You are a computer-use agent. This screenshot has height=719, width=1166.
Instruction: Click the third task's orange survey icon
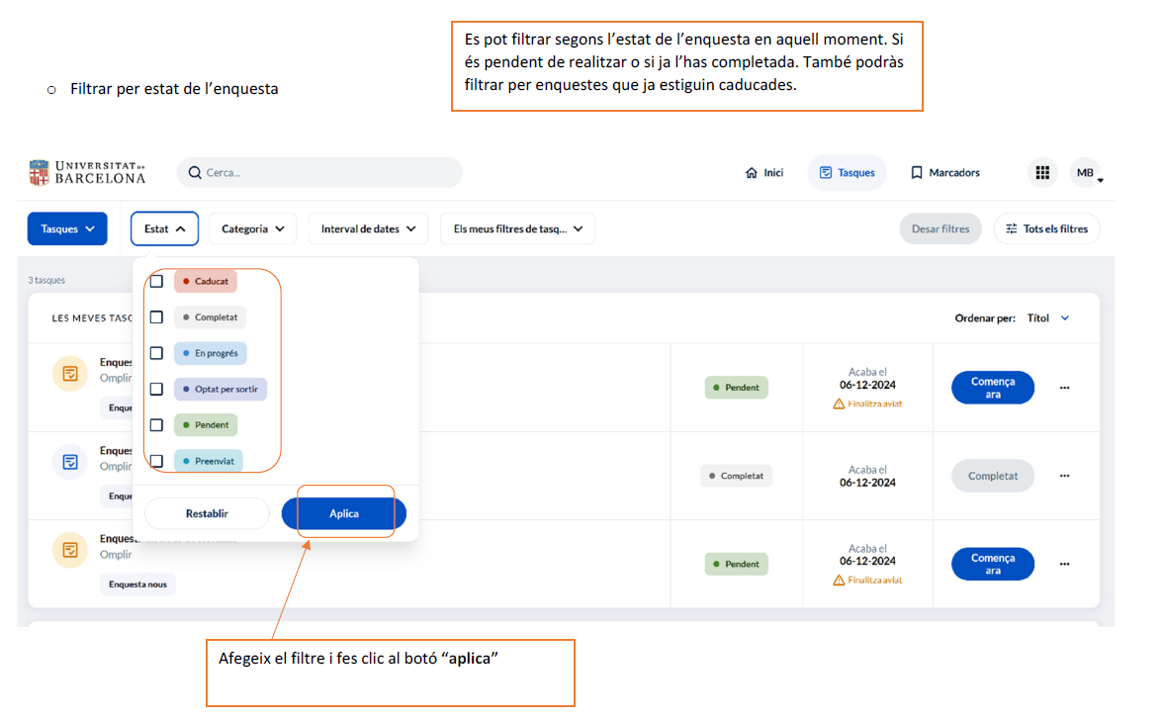coord(70,550)
